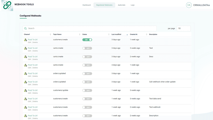Image resolution: width=213 pixels, height=120 pixels.
Task: Click the sort arrow of the Last modified column
Action: 127,35
